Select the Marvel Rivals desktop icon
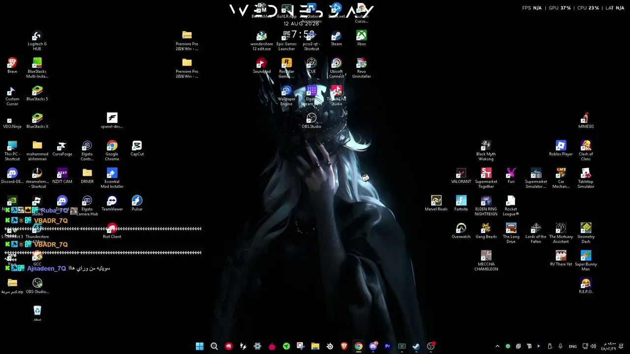This screenshot has height=354, width=630. (436, 204)
